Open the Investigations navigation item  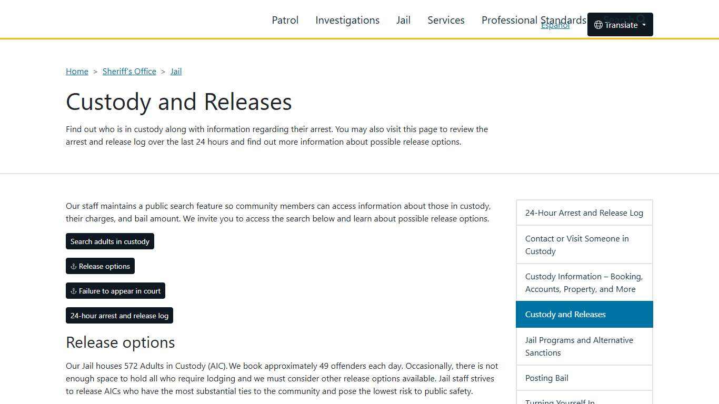click(347, 20)
